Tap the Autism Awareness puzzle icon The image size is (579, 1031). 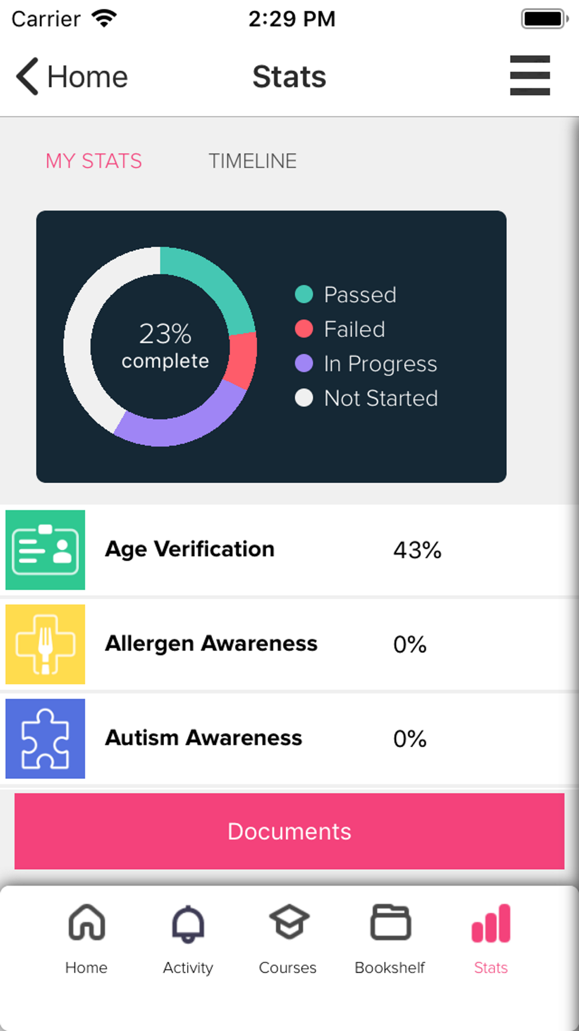[45, 739]
